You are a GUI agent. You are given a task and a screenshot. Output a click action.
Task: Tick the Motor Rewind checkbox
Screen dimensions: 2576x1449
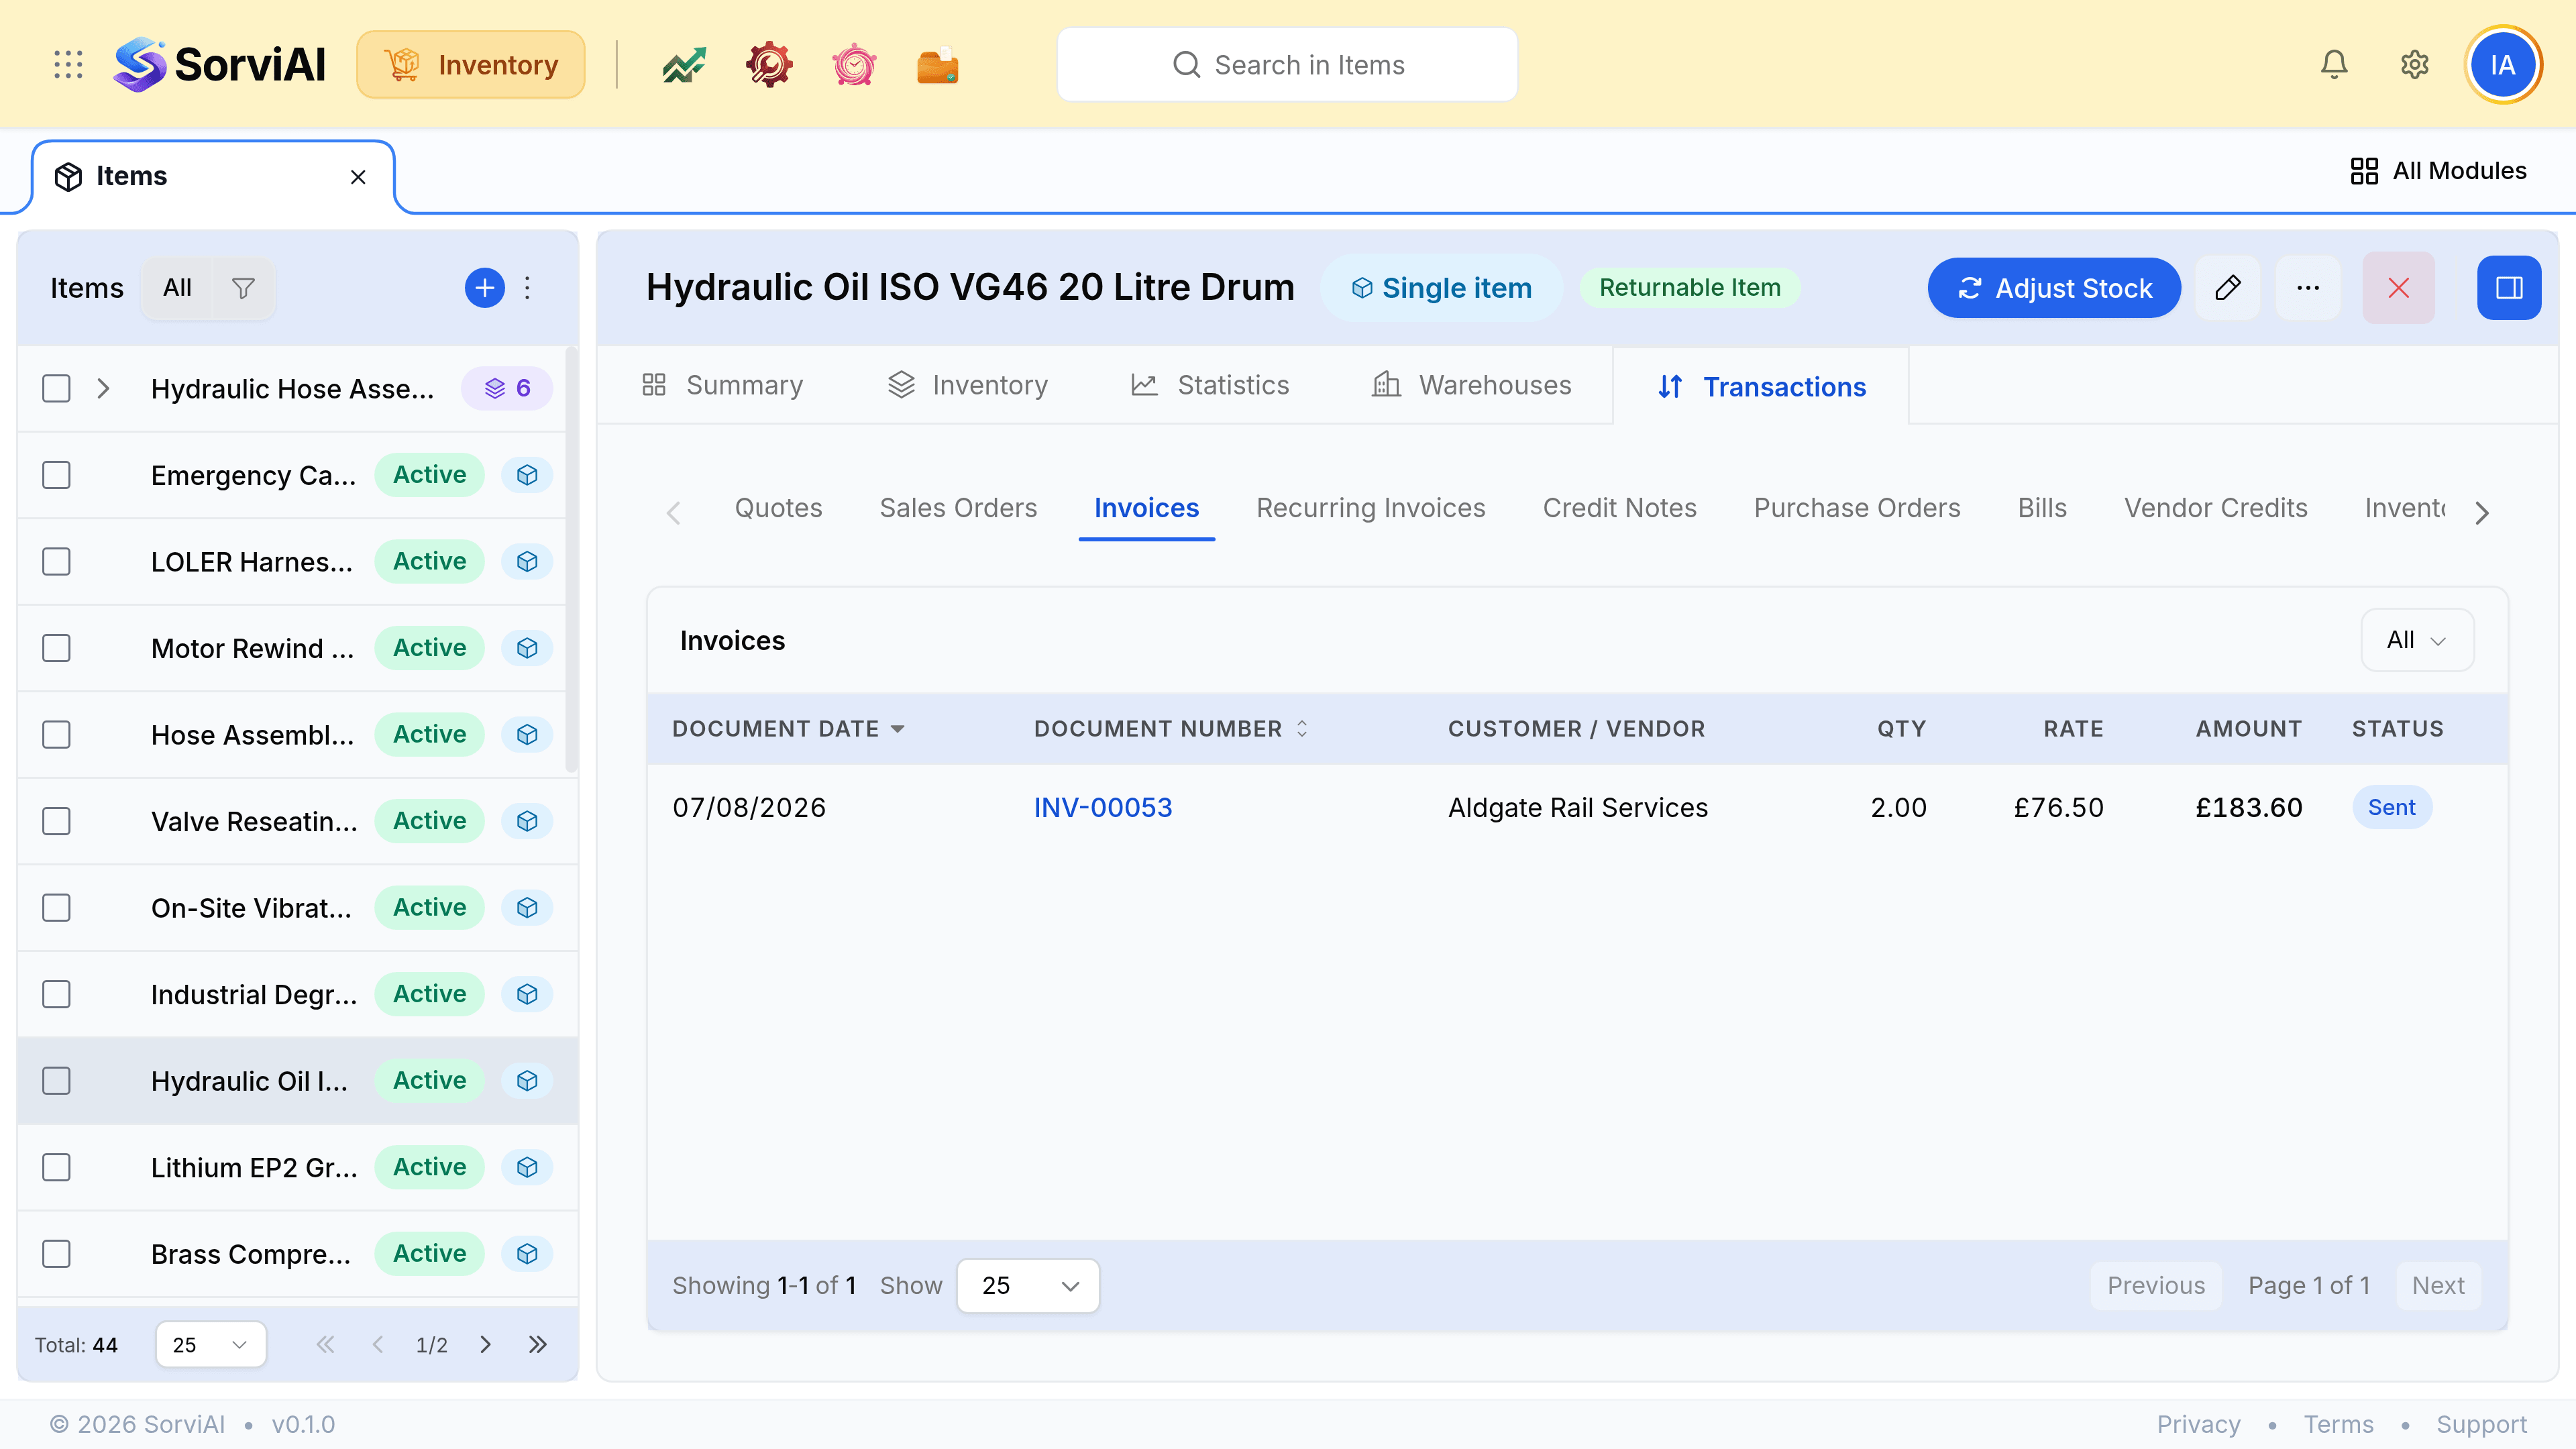(57, 648)
